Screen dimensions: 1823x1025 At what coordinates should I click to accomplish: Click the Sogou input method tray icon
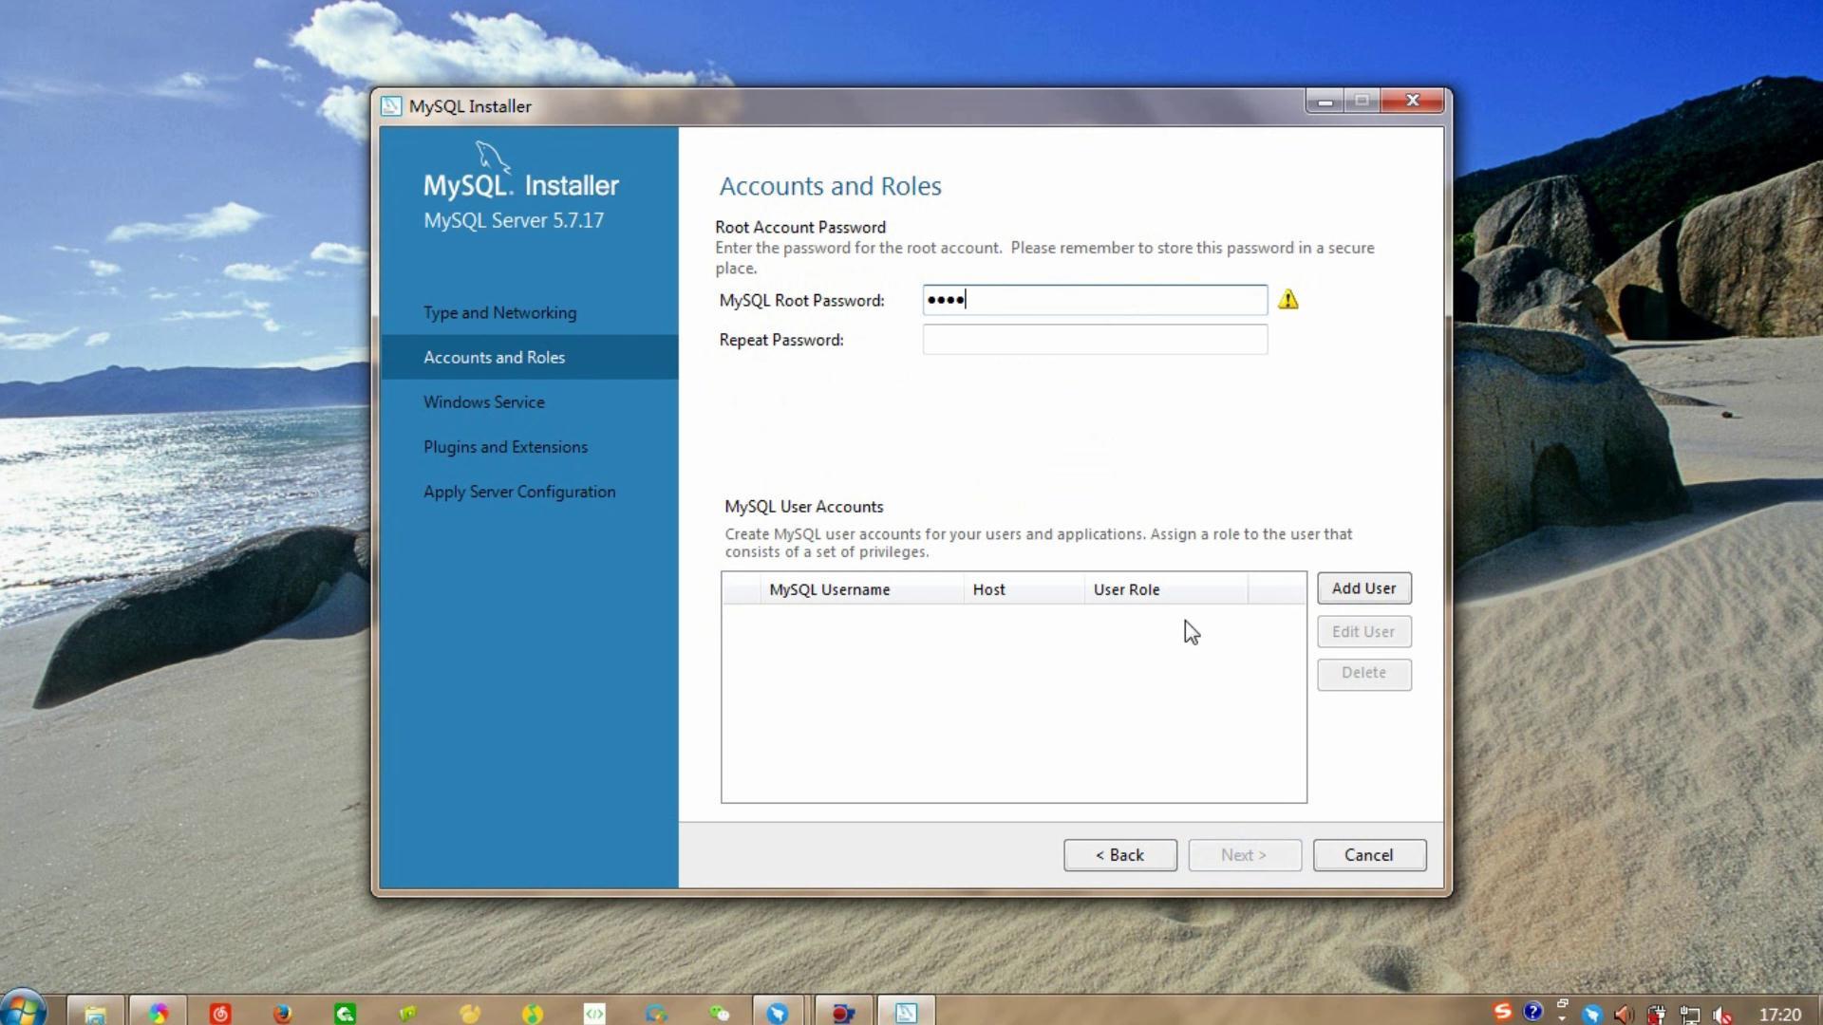[x=1502, y=1012]
